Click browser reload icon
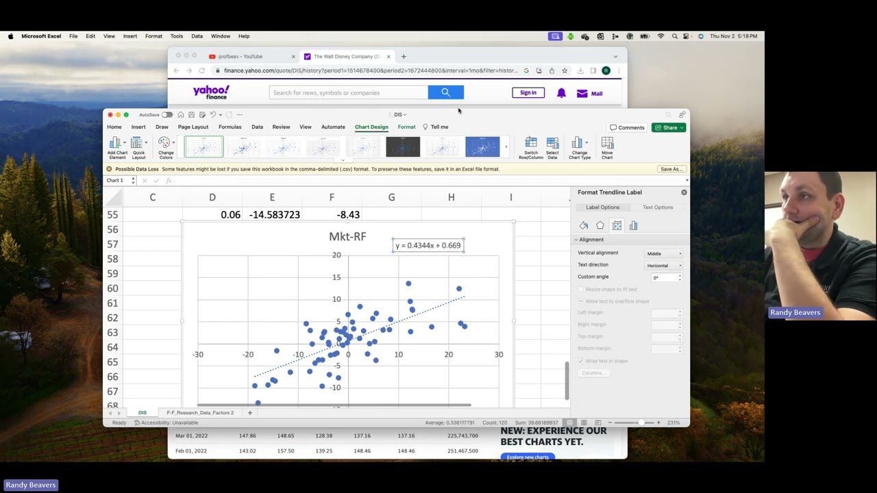 [201, 71]
